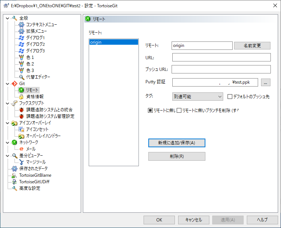
Task: Select origin in the remote list
Action: (114, 42)
